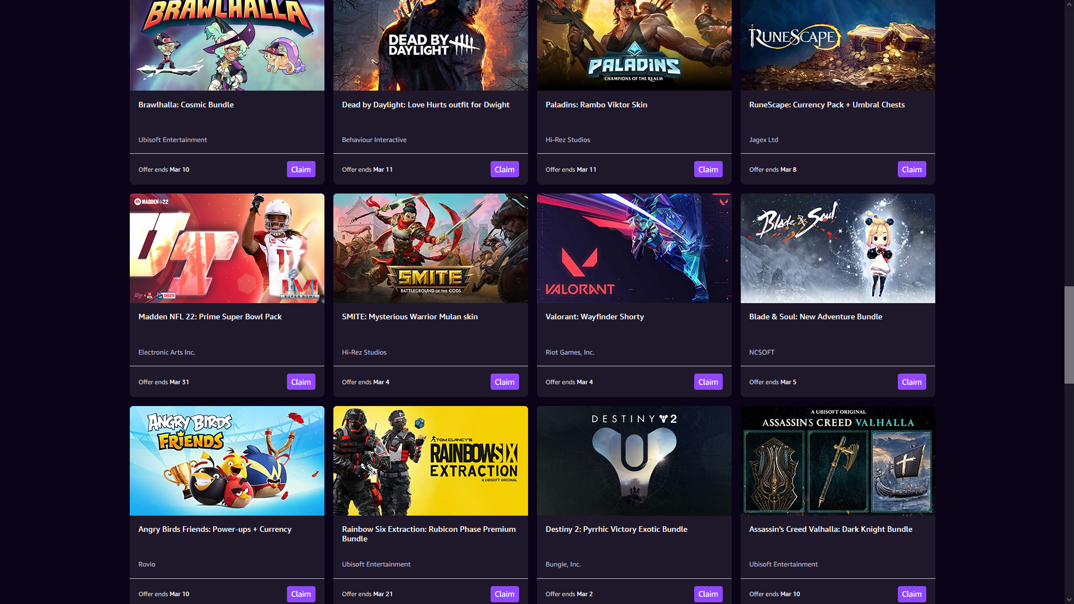Click the scrollbar down arrow

(x=1069, y=599)
